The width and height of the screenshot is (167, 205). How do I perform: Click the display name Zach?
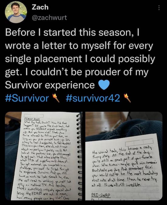pyautogui.click(x=40, y=7)
